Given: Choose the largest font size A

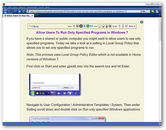Looking at the screenshot, I should click(110, 26).
